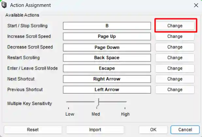Change the Start / Stop Scrolling key

(175, 26)
